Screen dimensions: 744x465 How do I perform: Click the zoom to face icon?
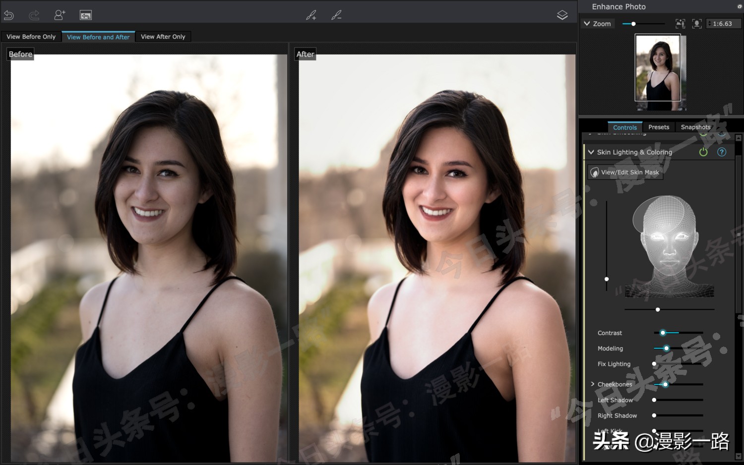pos(697,24)
